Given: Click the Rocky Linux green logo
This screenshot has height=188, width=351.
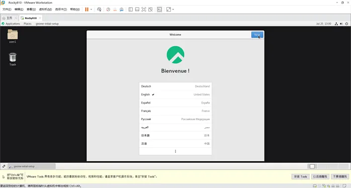Looking at the screenshot, I should point(175,55).
